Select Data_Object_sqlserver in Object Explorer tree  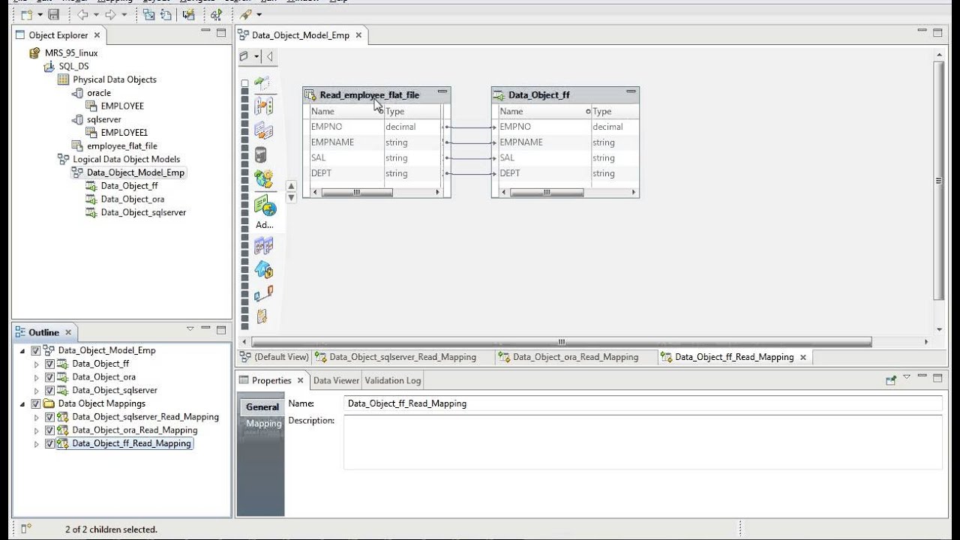(143, 212)
